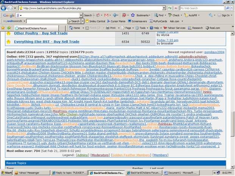Click the Members legend link

160,155
